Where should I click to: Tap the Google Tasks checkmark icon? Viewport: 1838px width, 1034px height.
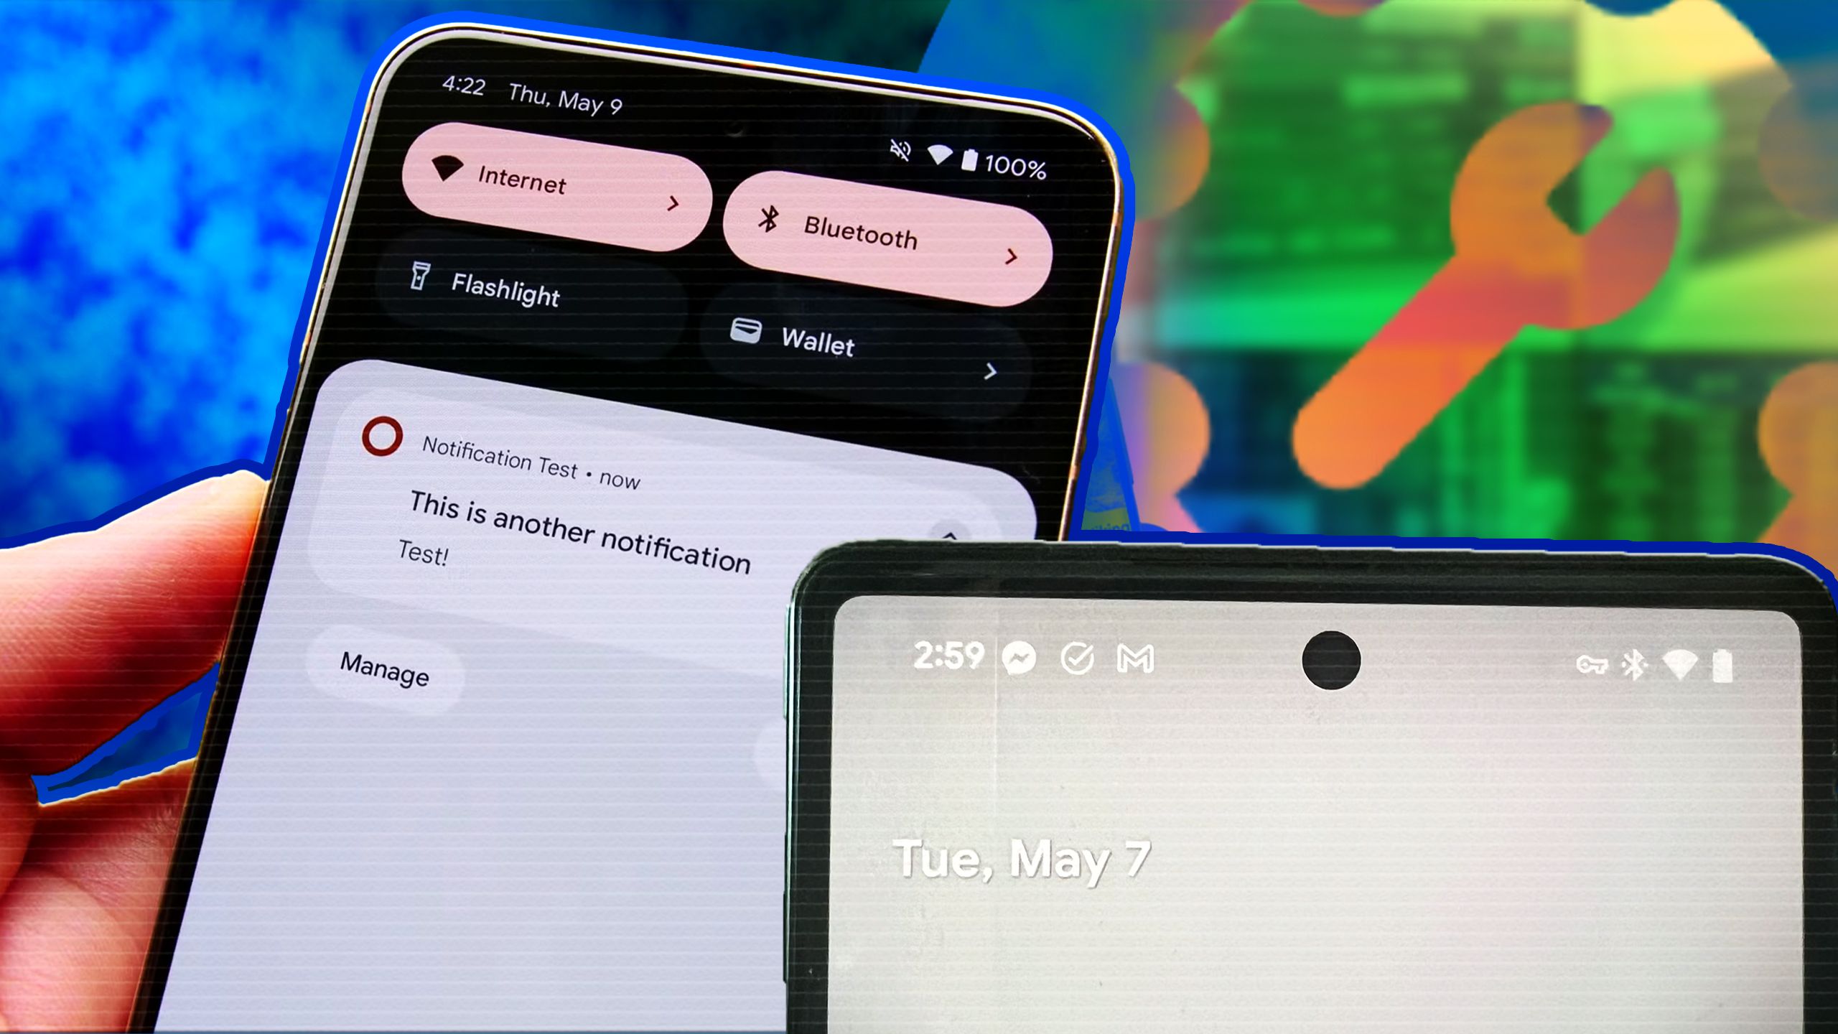1078,658
